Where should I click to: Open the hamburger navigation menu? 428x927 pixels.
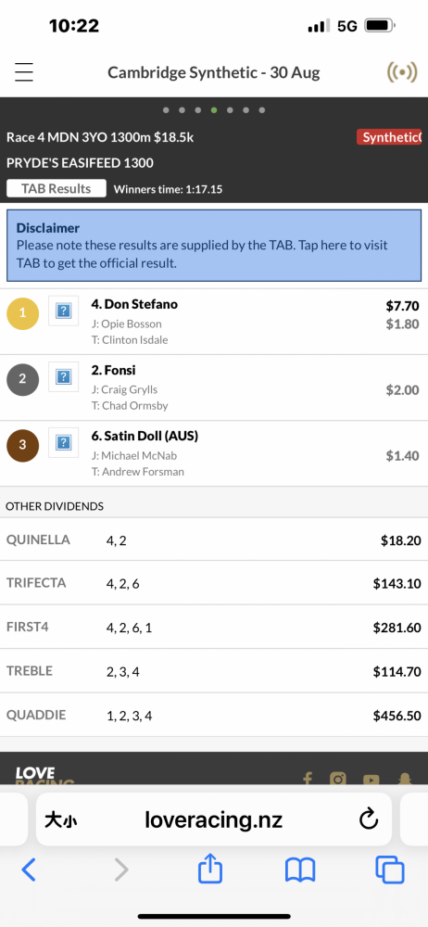pos(24,72)
